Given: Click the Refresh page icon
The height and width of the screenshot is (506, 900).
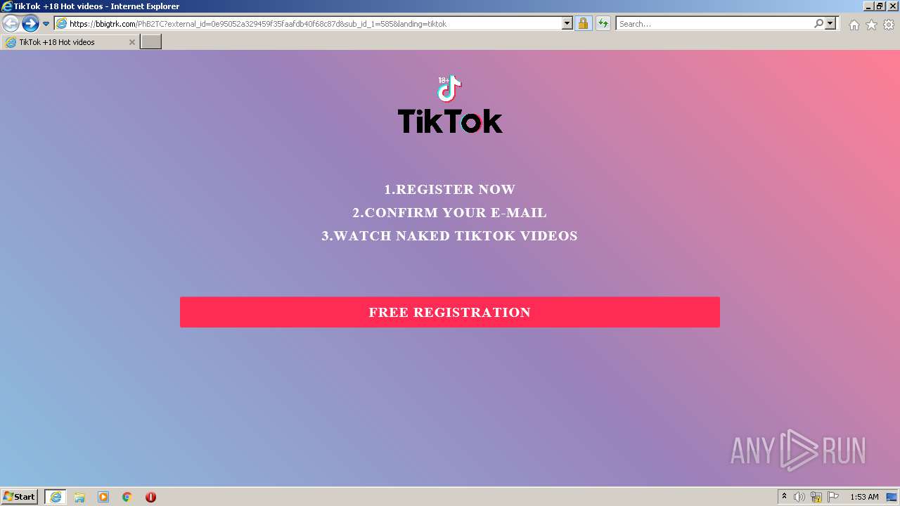Looking at the screenshot, I should [603, 24].
